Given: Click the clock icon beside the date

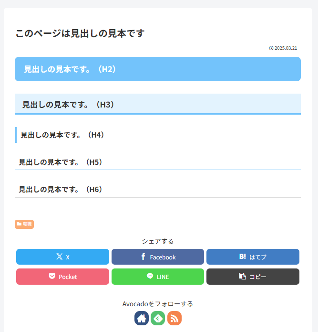Looking at the screenshot, I should coord(271,48).
